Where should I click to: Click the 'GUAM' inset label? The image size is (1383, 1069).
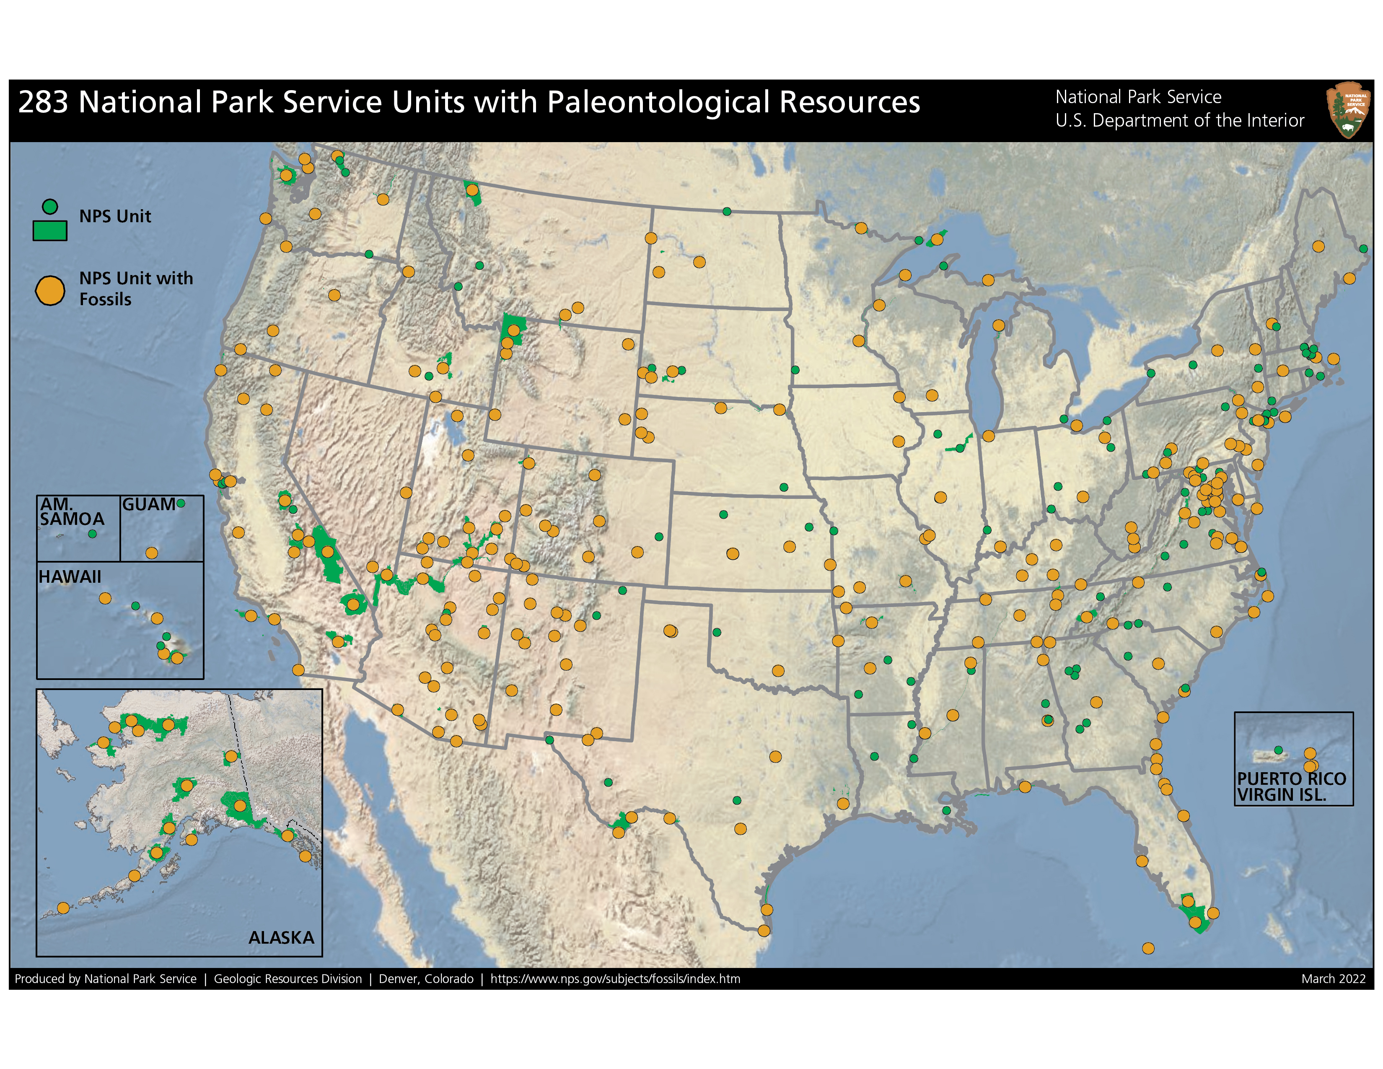tap(148, 505)
